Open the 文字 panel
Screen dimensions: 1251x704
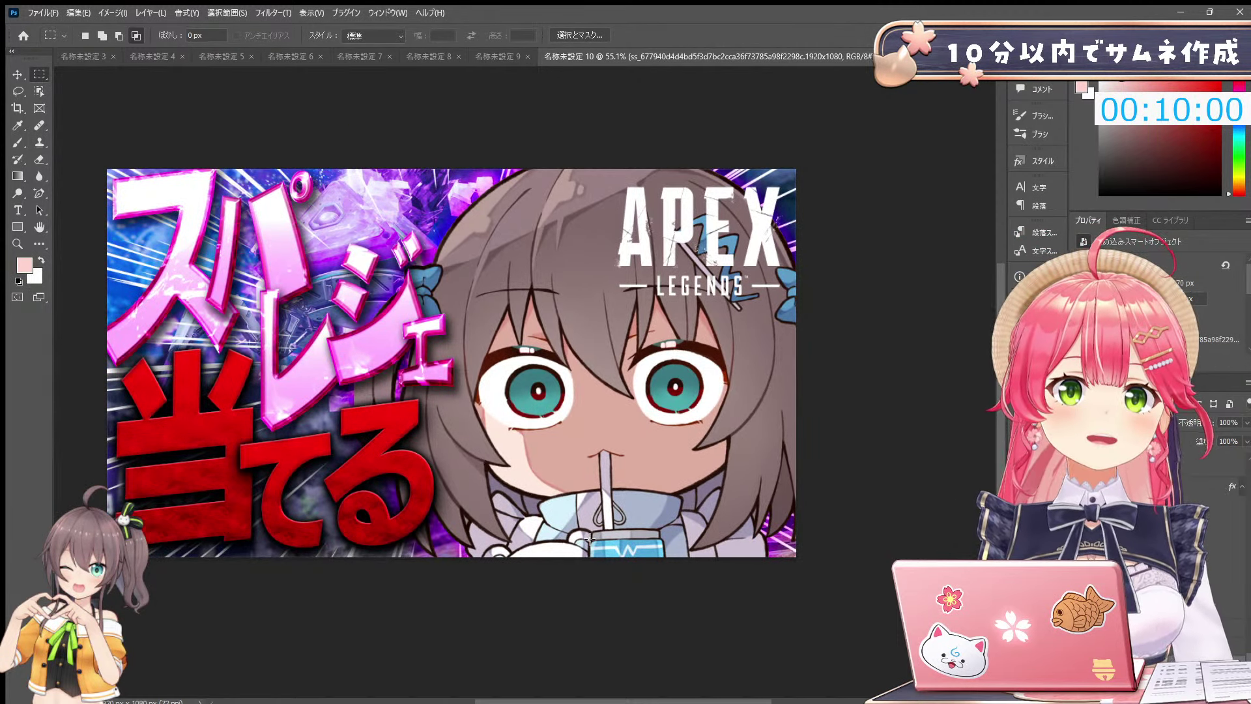pos(1031,187)
